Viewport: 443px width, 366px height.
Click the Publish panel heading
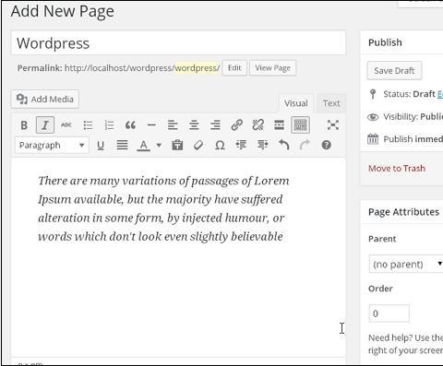point(385,42)
